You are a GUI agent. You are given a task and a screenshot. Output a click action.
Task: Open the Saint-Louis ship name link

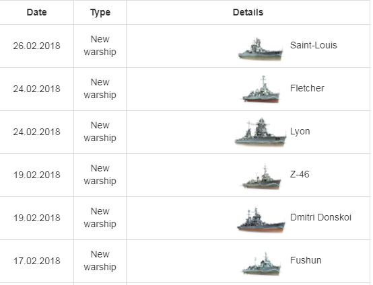[x=313, y=45]
